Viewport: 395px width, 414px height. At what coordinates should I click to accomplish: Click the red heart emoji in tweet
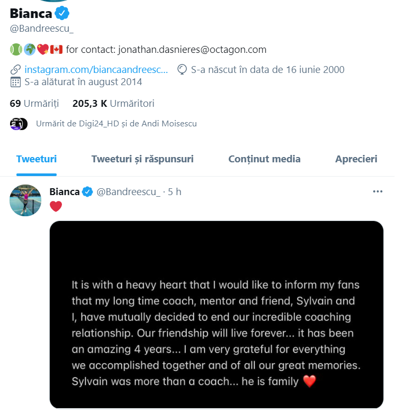(x=56, y=206)
